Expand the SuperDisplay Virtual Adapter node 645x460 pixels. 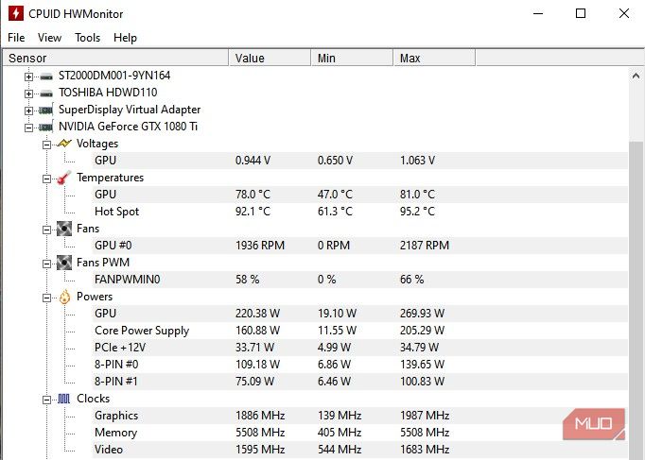click(28, 110)
